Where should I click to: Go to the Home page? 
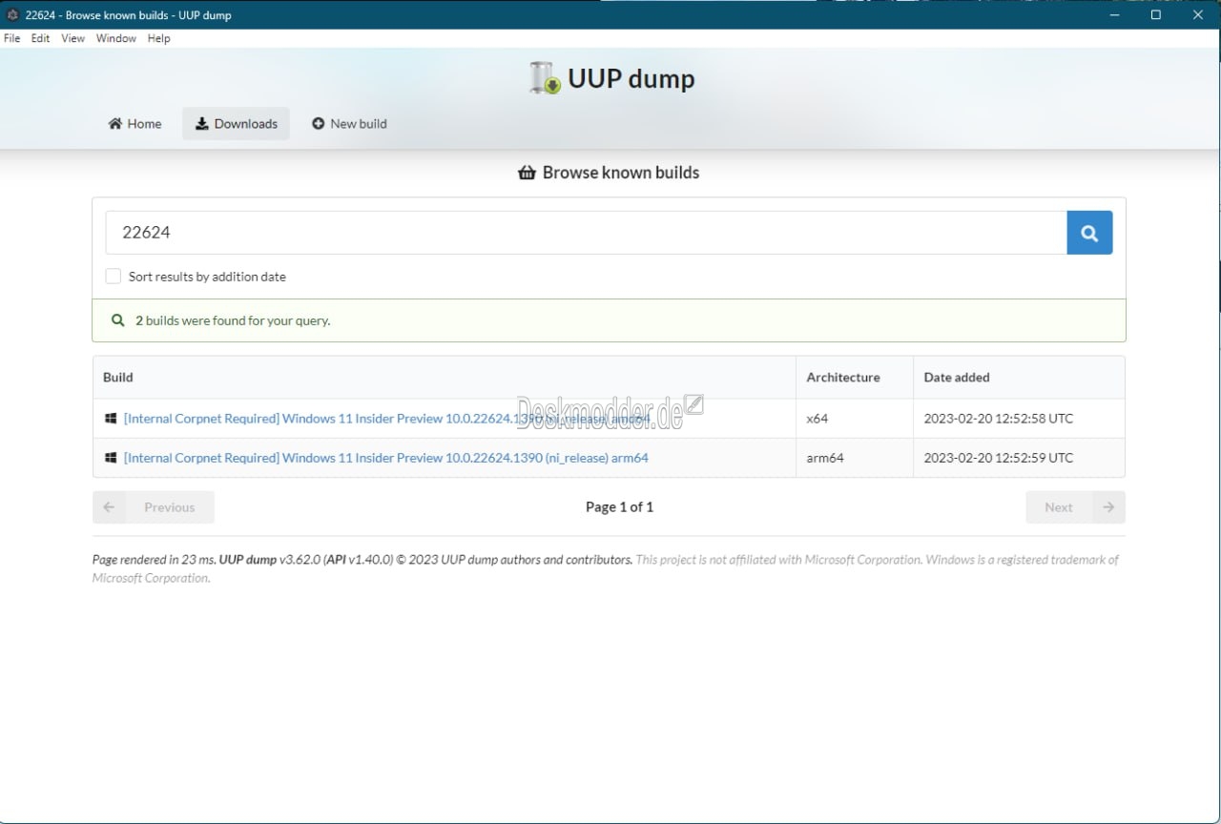[135, 124]
